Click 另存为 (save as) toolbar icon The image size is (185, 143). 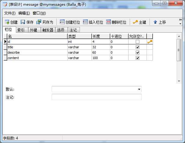[x=39, y=22]
